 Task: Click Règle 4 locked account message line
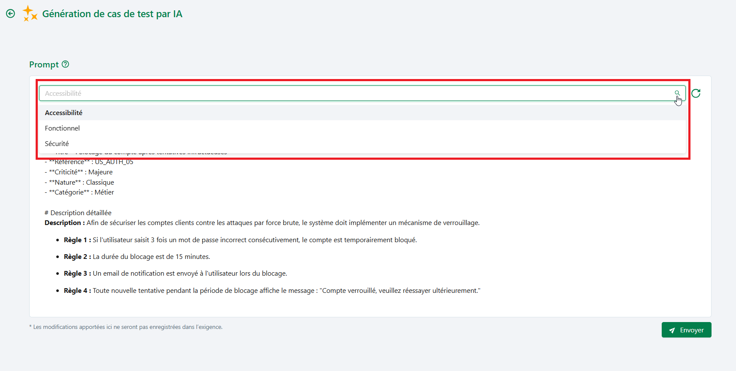[x=272, y=291]
